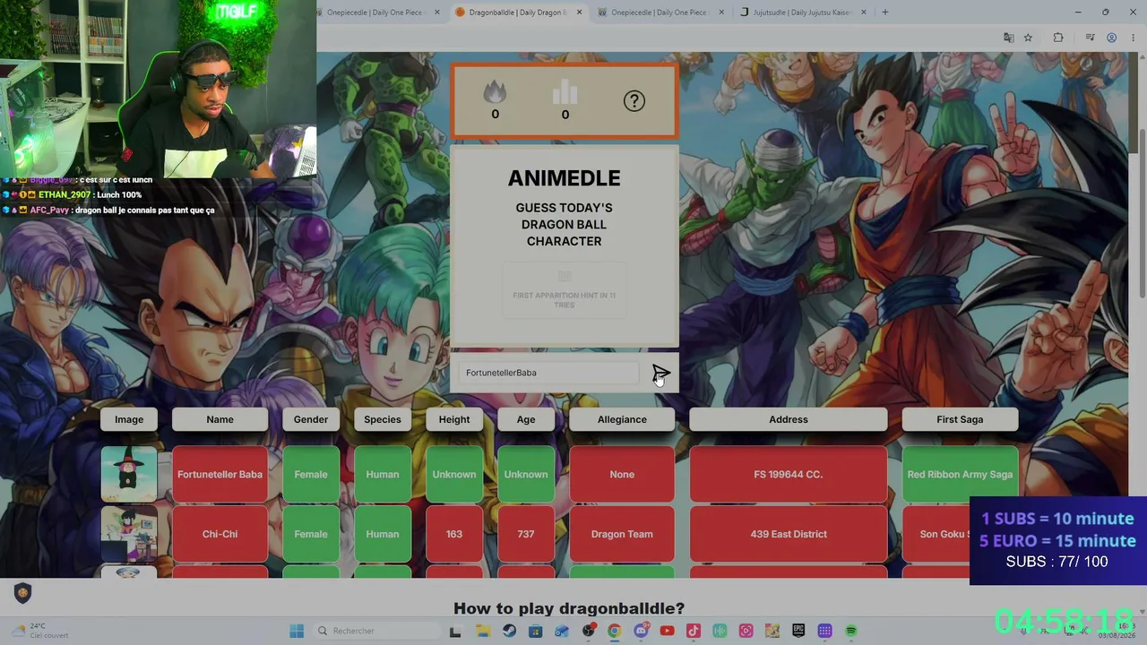Click the Age column header
This screenshot has width=1147, height=645.
pos(526,419)
